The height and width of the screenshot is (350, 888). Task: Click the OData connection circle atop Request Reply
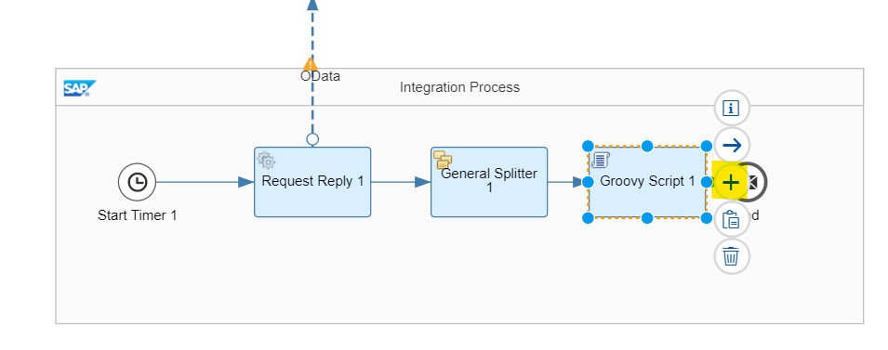point(312,139)
